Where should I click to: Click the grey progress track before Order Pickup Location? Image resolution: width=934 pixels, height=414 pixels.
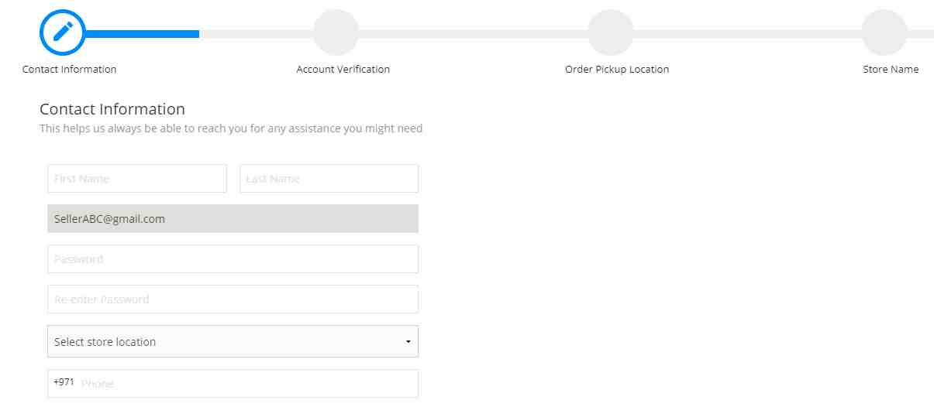pos(473,33)
